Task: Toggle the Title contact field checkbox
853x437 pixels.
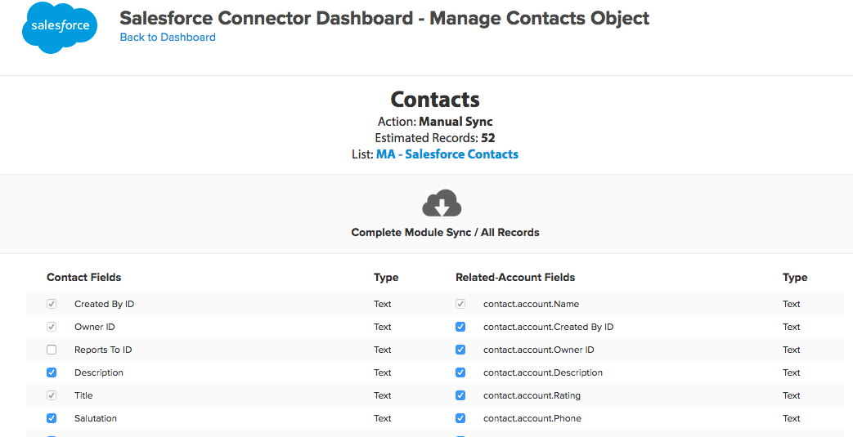Action: pos(52,395)
